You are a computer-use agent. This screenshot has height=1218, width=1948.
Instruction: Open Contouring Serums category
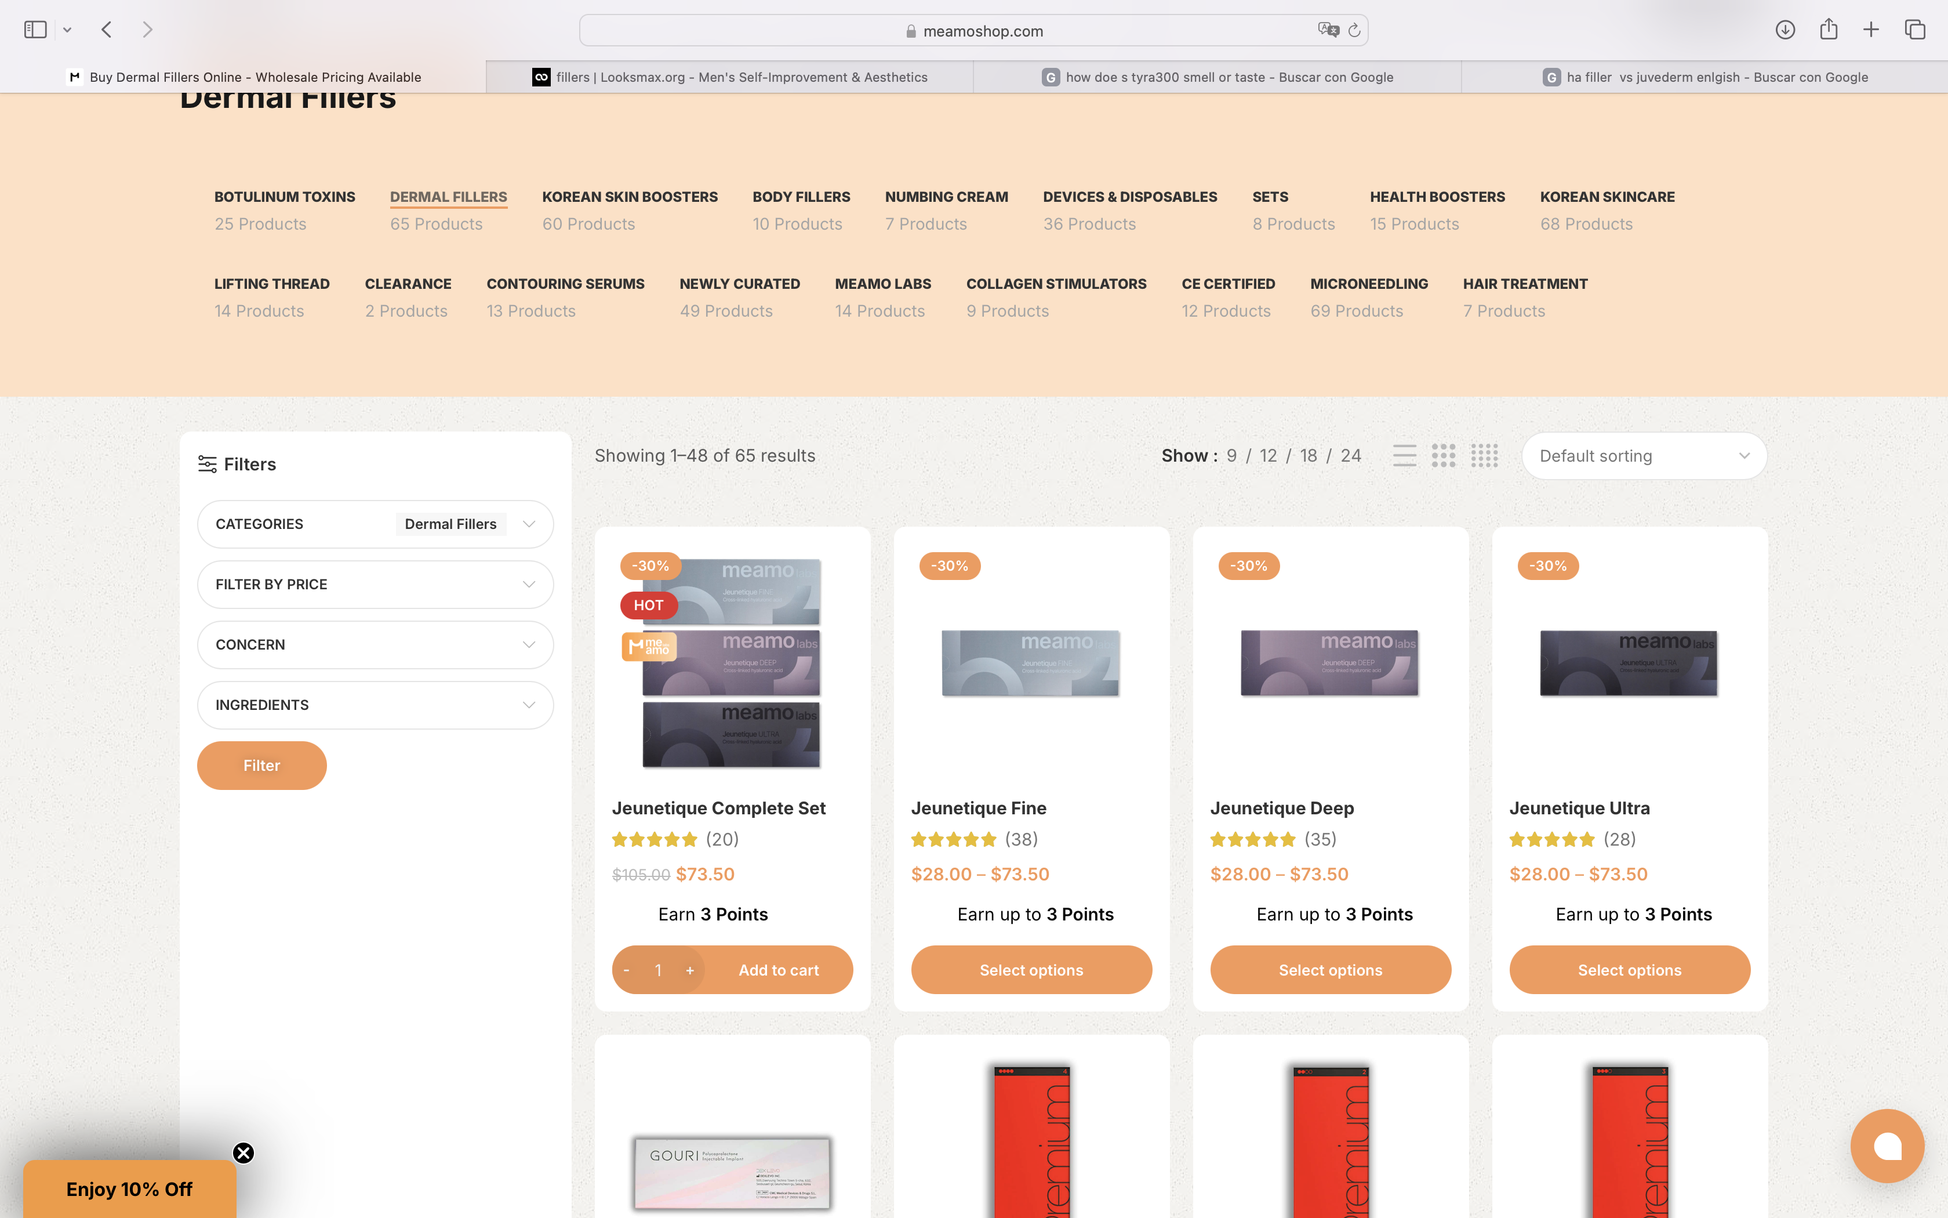(x=565, y=284)
